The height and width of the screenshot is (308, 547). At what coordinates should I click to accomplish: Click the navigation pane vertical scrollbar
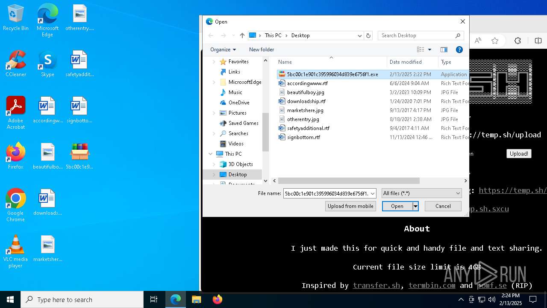tap(265, 132)
